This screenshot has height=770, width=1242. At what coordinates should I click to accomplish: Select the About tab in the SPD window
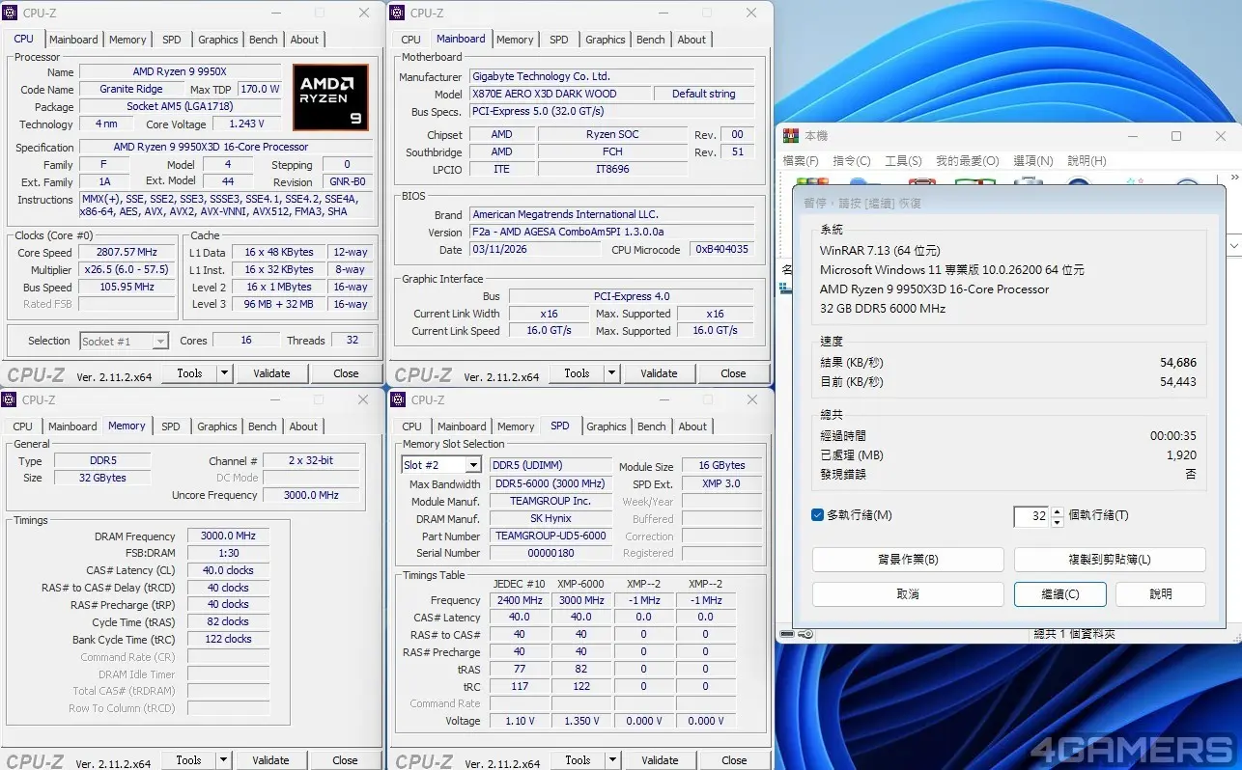click(x=692, y=426)
